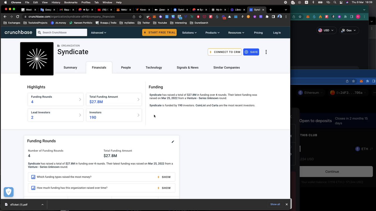
Task: Open Gas dropdown in background window
Action: pos(349,30)
